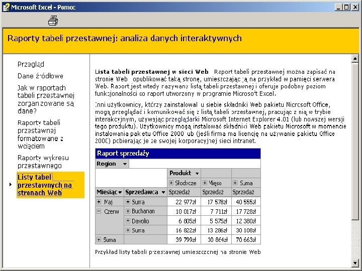This screenshot has width=362, height=271.
Task: Expand the Mięso column
Action: [x=205, y=183]
